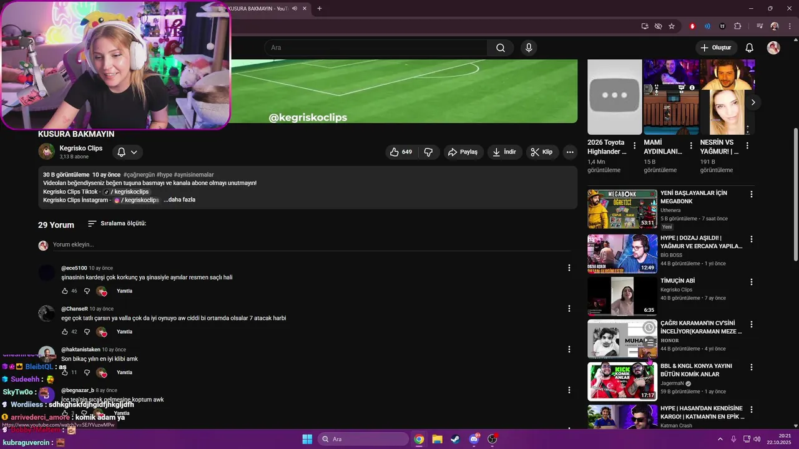Click in the YouTube Ara search field
The height and width of the screenshot is (449, 799).
click(x=376, y=48)
